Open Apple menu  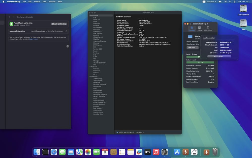pos(3,2)
